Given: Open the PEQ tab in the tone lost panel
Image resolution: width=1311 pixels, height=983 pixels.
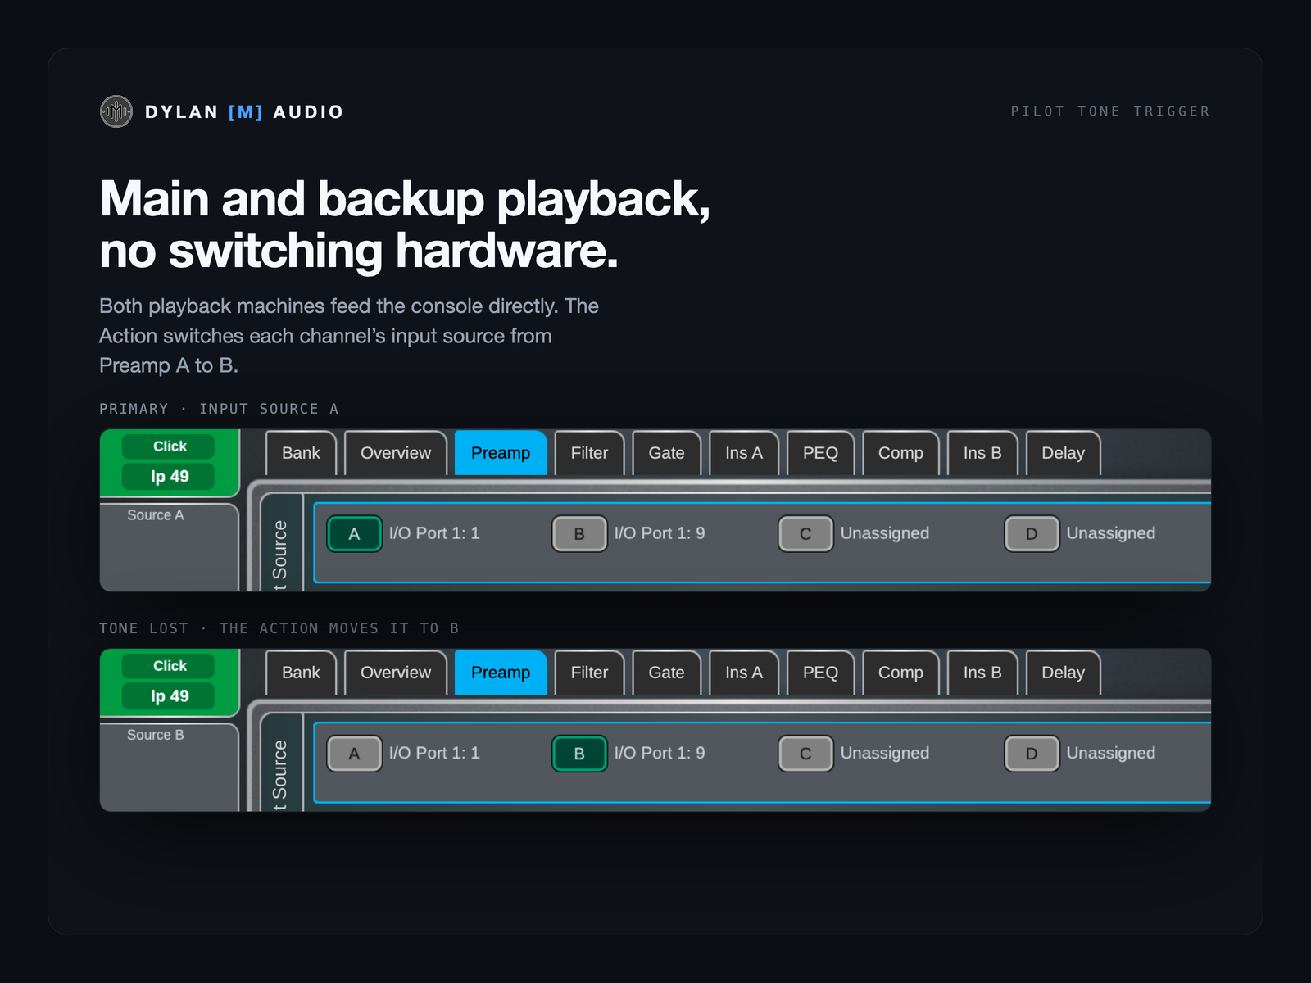Looking at the screenshot, I should [x=820, y=673].
